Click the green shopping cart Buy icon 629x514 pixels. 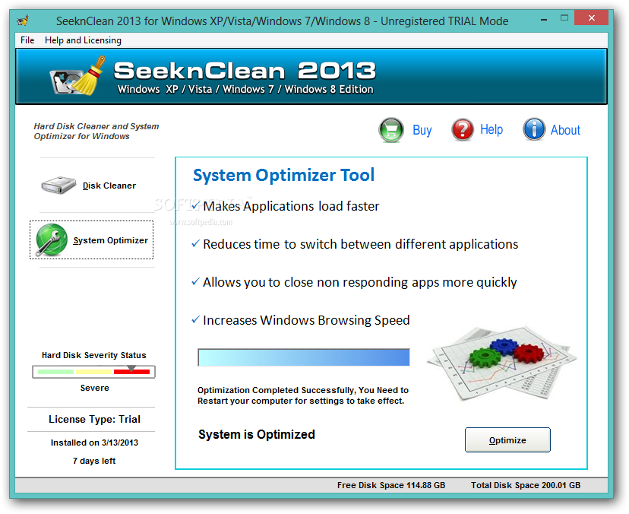pos(391,130)
